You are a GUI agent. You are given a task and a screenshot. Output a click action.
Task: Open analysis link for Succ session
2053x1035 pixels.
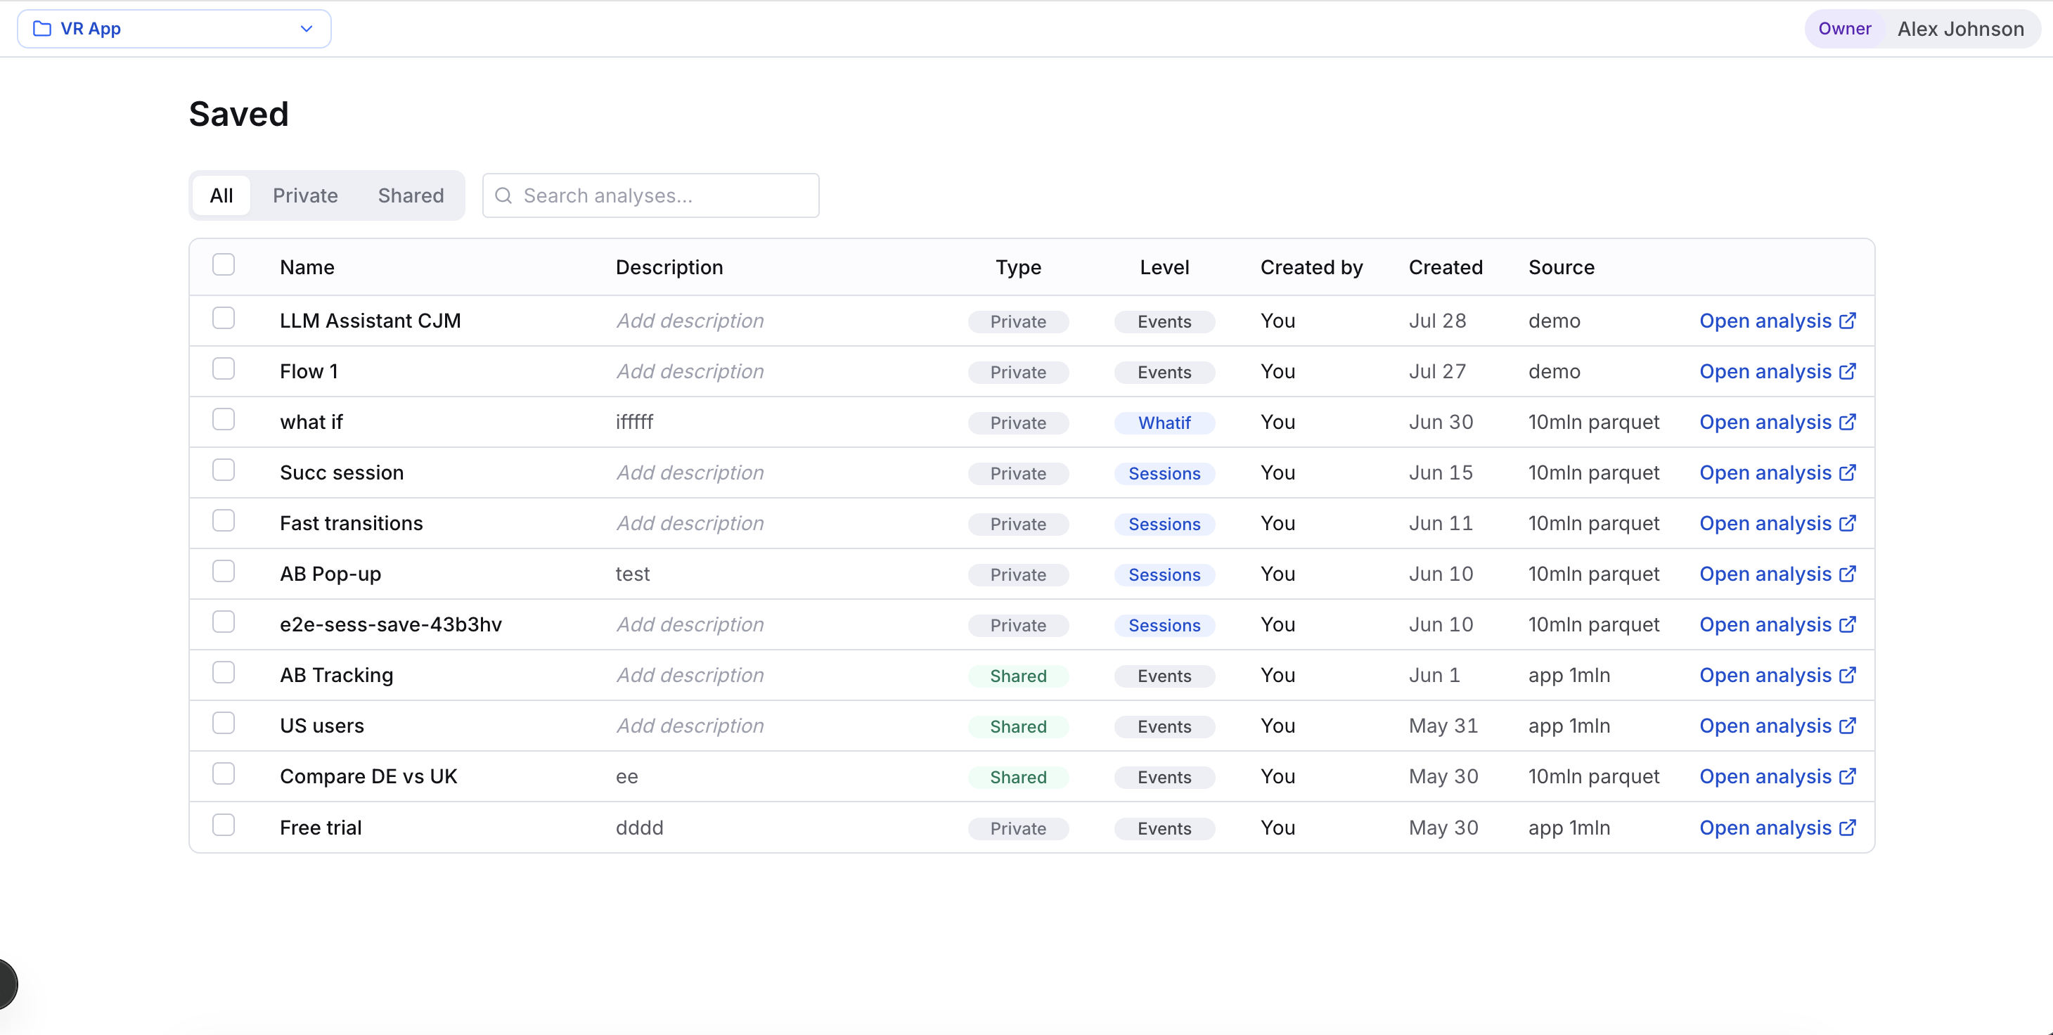click(x=1777, y=472)
